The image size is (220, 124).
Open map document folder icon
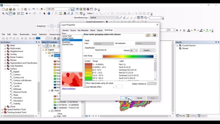(7, 9)
